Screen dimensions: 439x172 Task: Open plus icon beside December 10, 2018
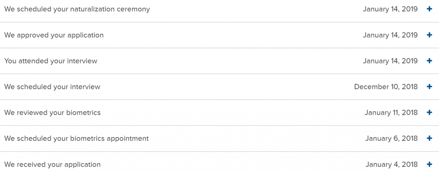(429, 87)
